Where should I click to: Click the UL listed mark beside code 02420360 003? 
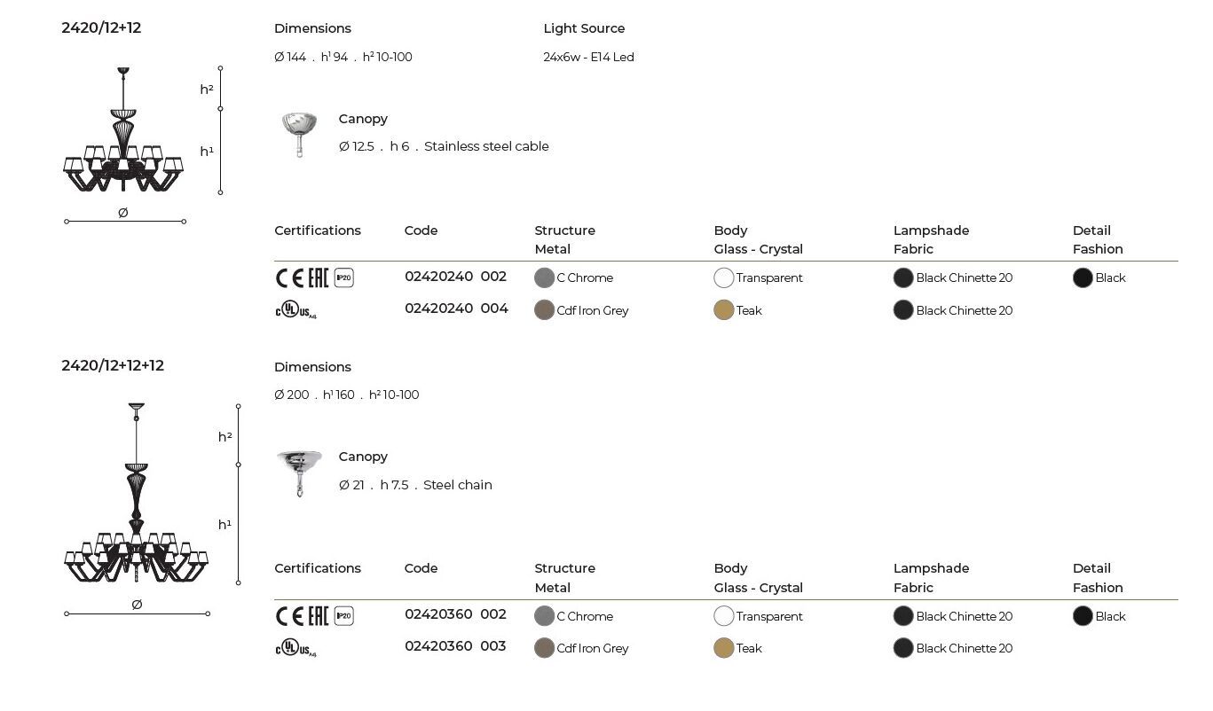295,649
